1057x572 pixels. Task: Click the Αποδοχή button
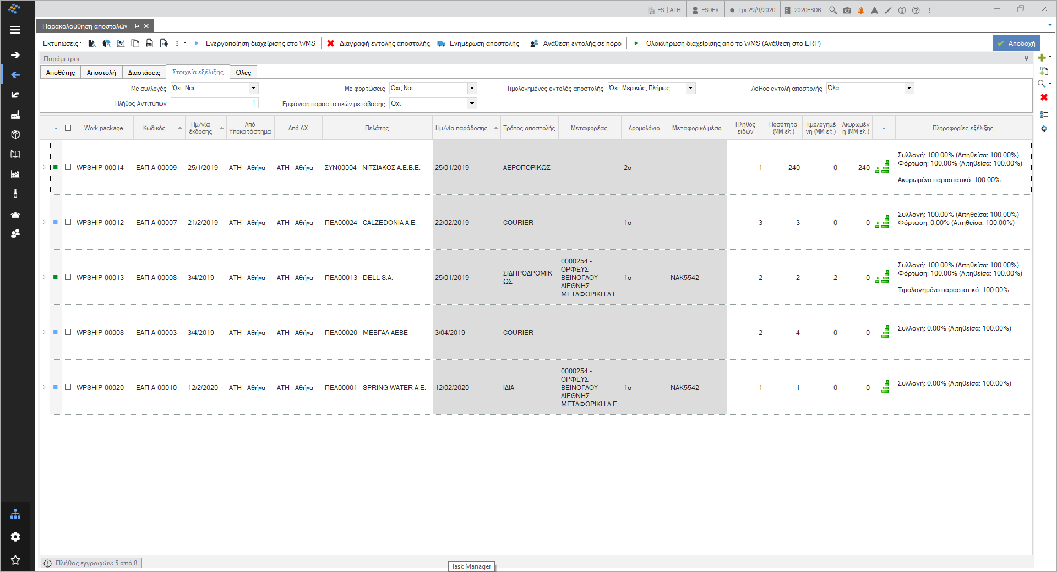tap(1016, 43)
